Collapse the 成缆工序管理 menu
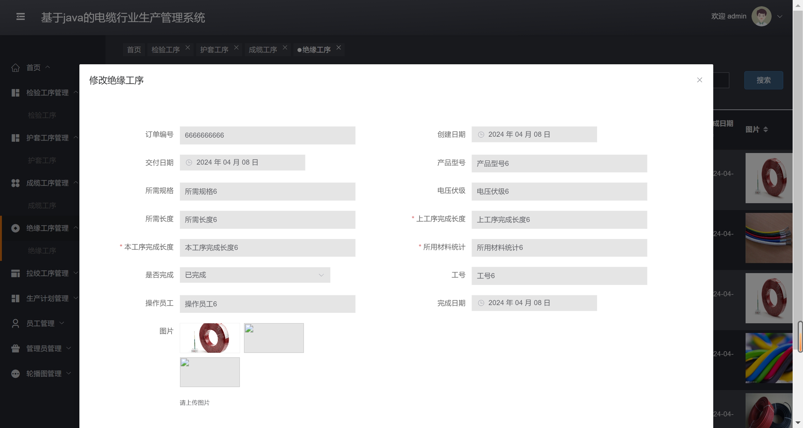The image size is (803, 428). click(76, 182)
